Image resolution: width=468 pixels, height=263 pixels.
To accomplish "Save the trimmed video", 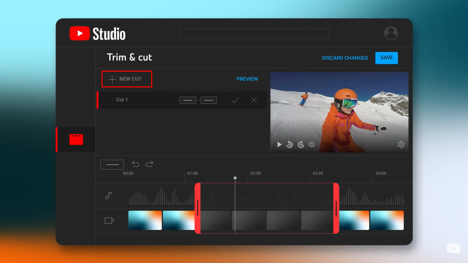I will click(x=386, y=58).
